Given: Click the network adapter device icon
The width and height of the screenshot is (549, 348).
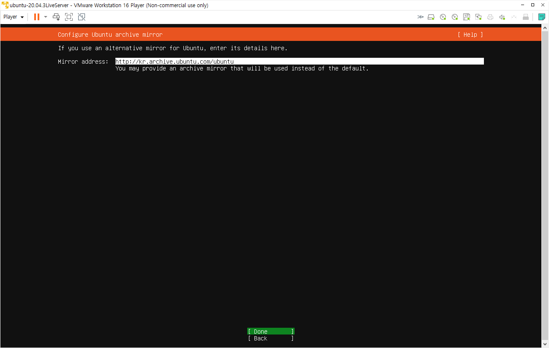Looking at the screenshot, I should click(x=478, y=17).
